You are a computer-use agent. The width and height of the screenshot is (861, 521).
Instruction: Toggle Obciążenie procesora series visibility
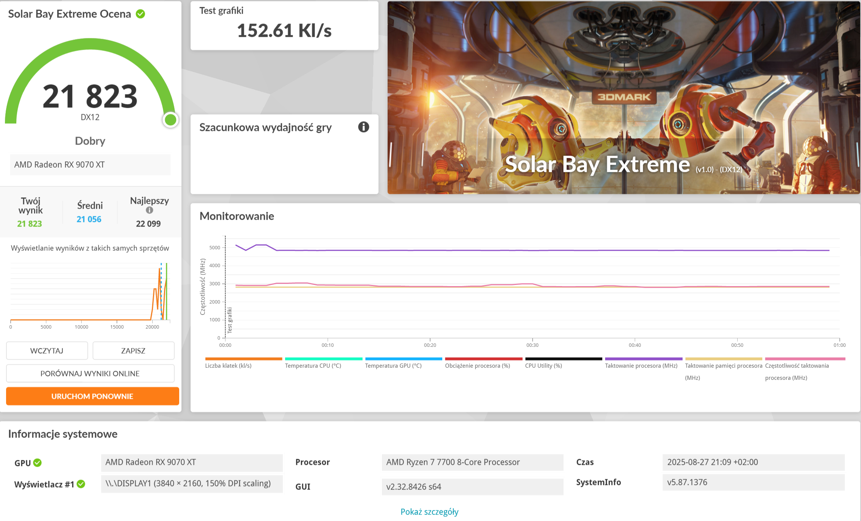477,365
